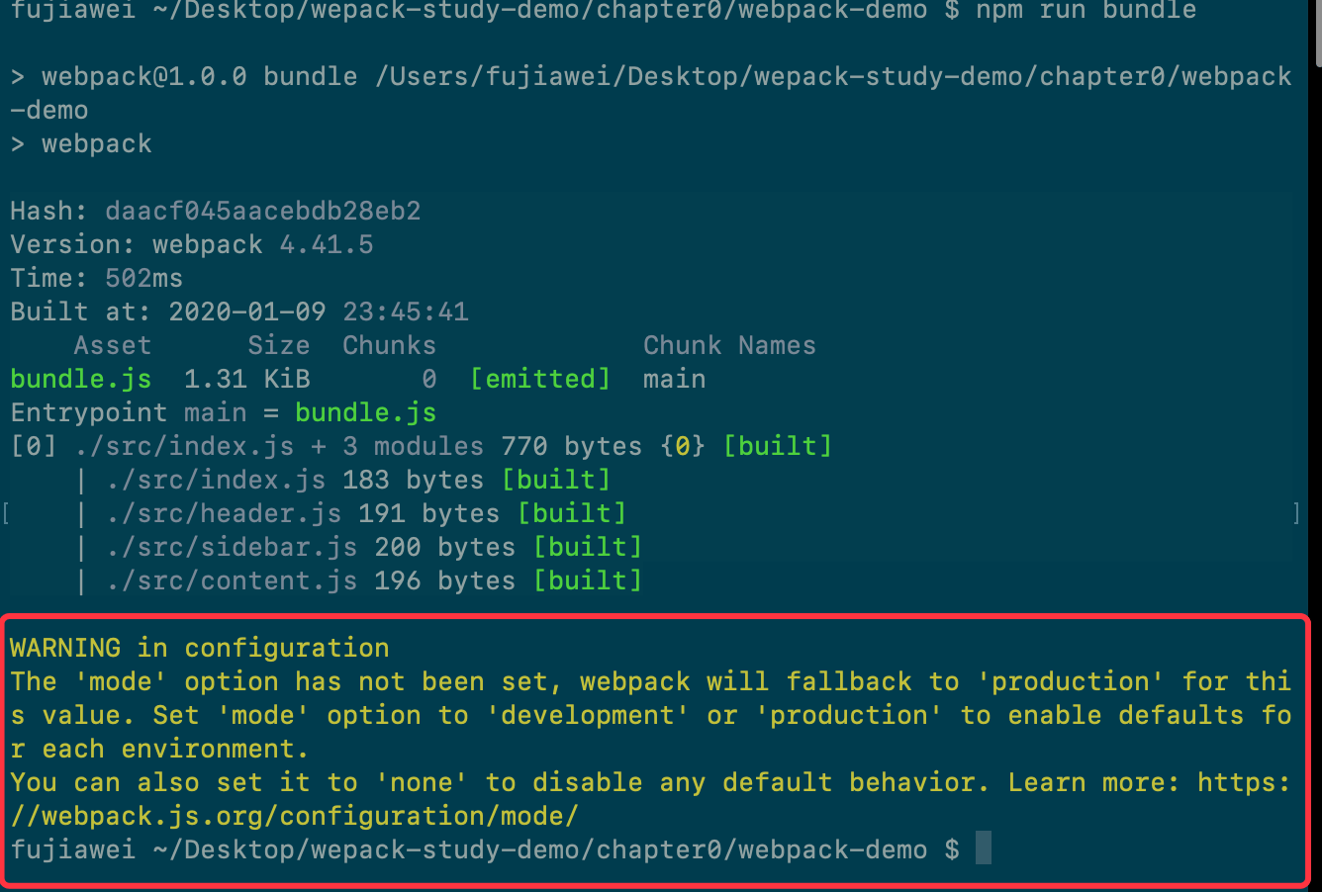Click the 'Chunk Names' column header
Screen dimensions: 1322x892
click(729, 345)
